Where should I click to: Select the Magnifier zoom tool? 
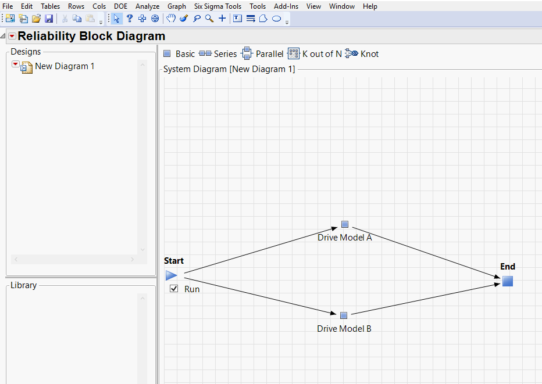[209, 19]
